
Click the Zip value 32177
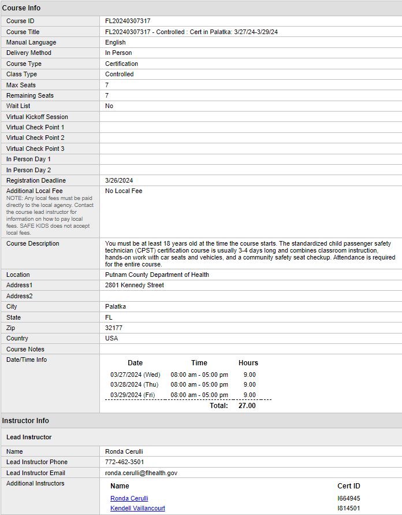pos(114,328)
